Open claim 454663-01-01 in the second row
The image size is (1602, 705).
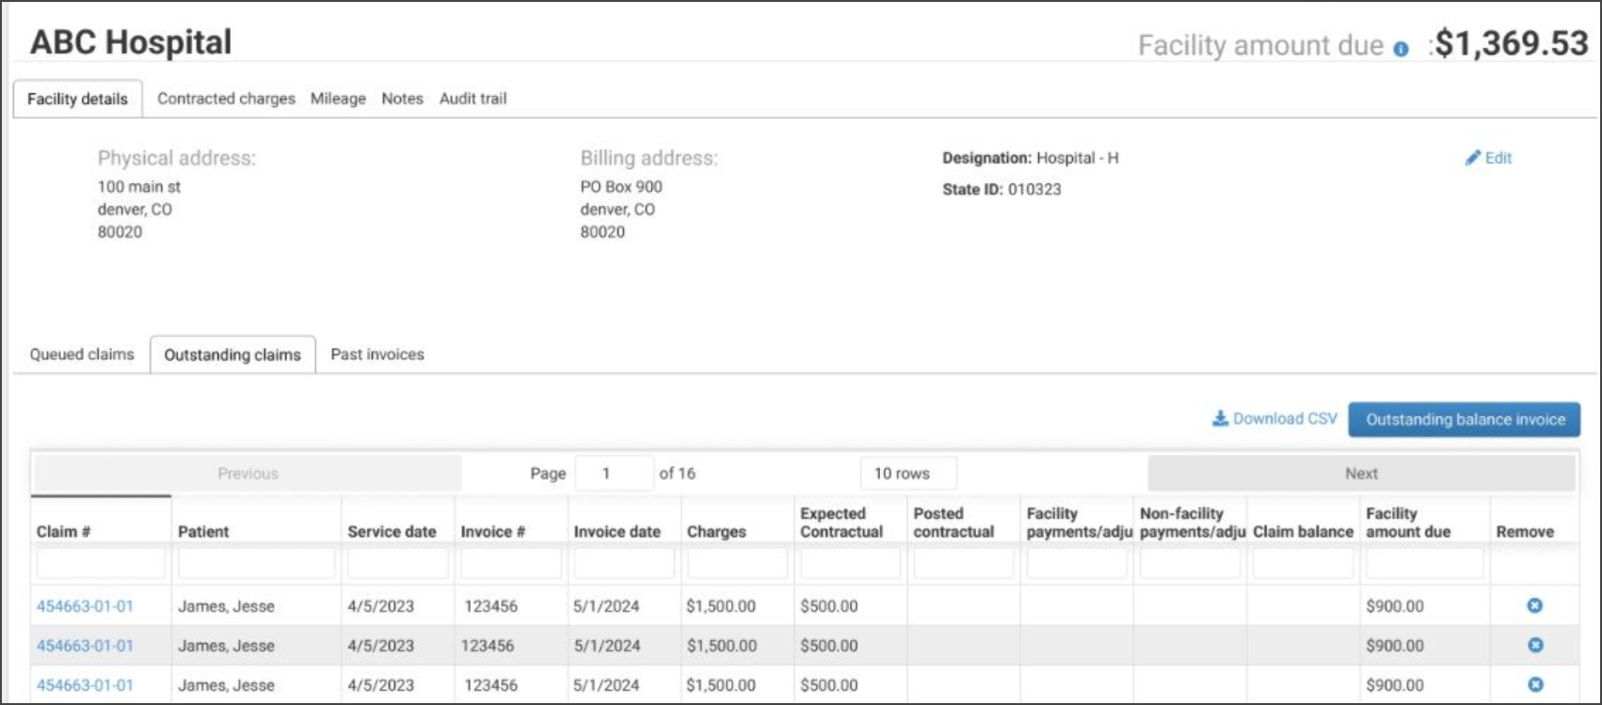85,646
